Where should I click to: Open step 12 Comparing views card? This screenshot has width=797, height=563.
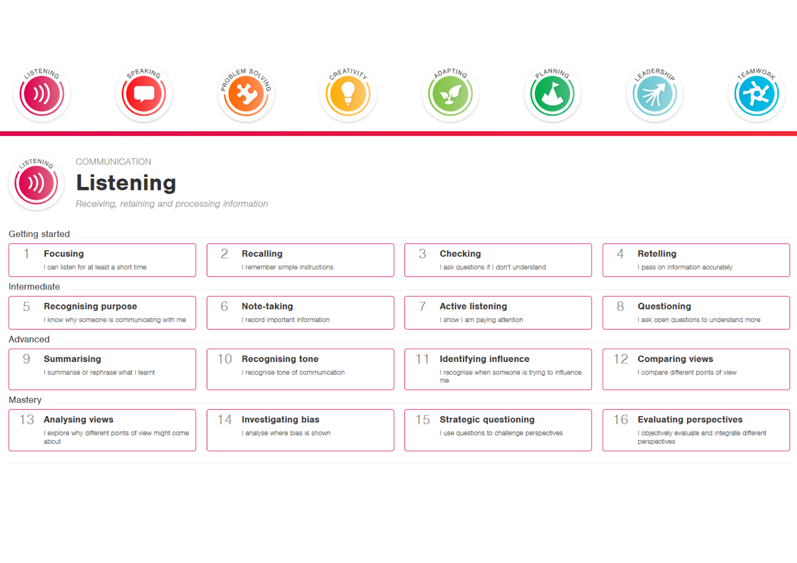(696, 369)
